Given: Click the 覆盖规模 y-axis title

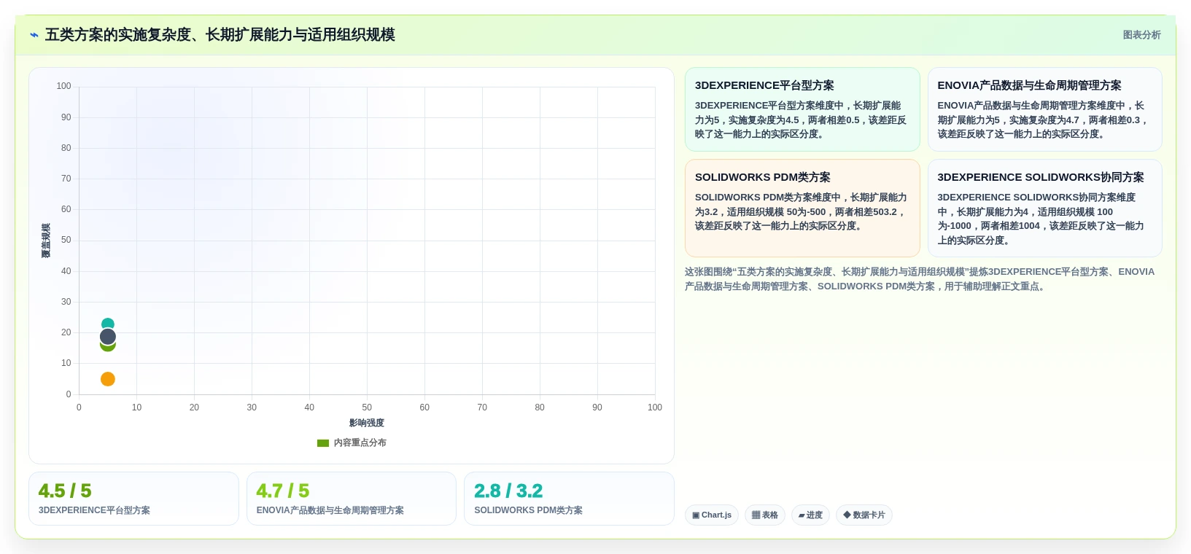Looking at the screenshot, I should pos(46,241).
